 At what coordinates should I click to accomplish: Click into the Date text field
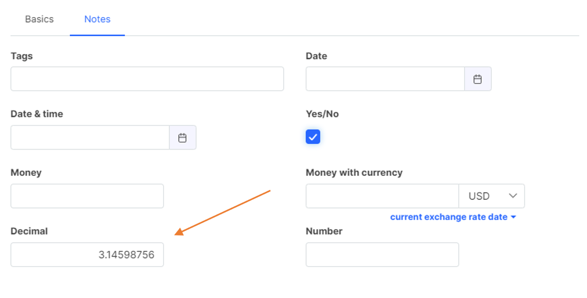[385, 79]
